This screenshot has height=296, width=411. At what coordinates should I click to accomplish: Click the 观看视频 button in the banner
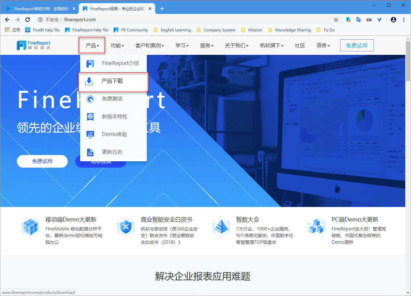coord(101,161)
